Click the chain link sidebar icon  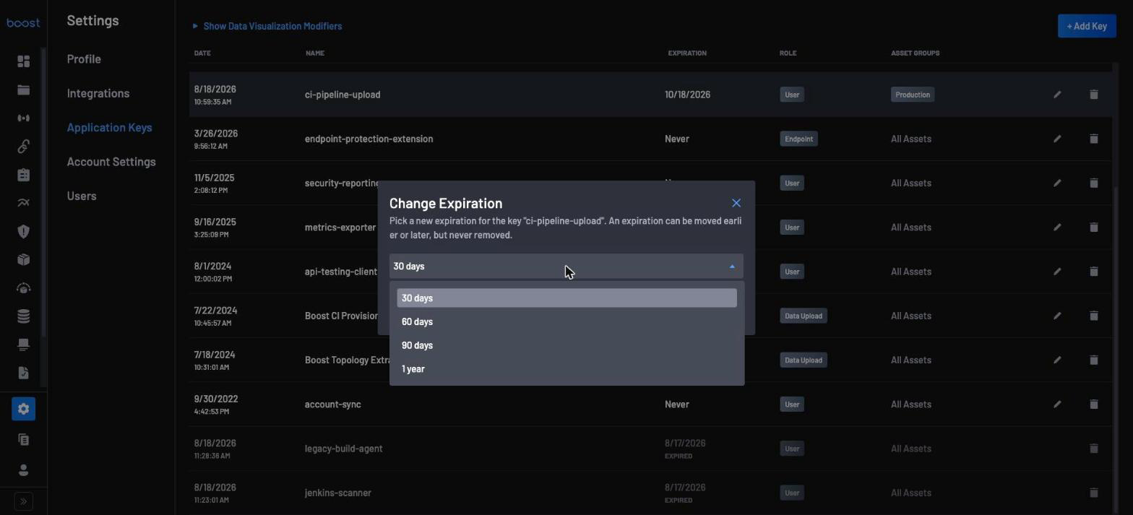click(x=23, y=147)
